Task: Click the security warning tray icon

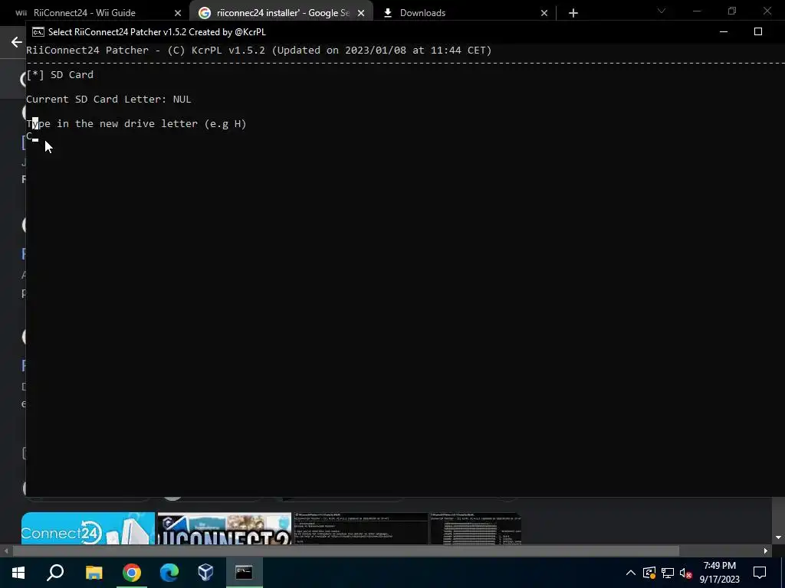Action: click(x=649, y=573)
